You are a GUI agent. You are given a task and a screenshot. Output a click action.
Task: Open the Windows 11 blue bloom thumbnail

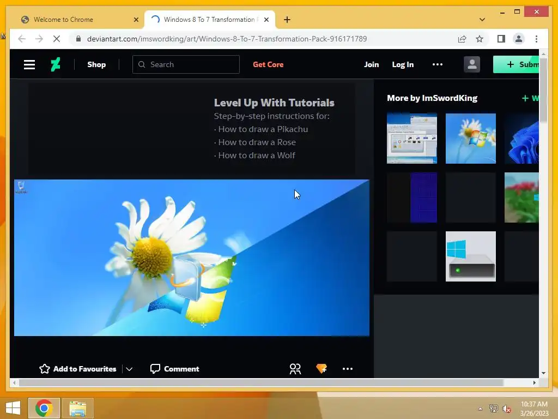(521, 139)
